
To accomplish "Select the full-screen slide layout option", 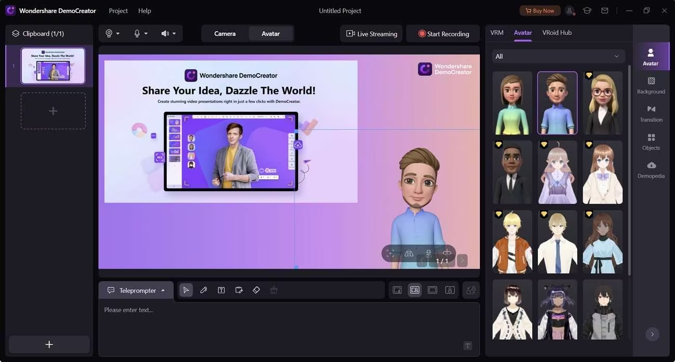I will point(432,290).
